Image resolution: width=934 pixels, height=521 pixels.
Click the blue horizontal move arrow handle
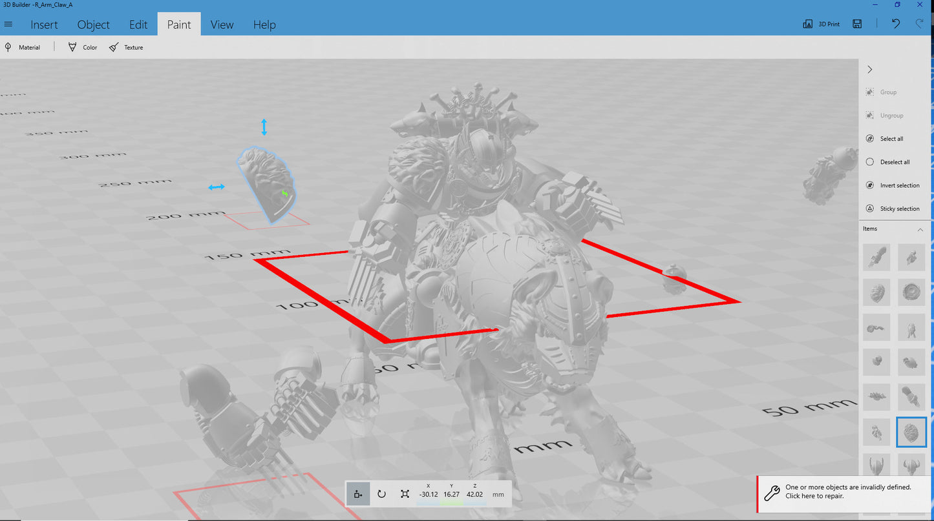point(216,187)
